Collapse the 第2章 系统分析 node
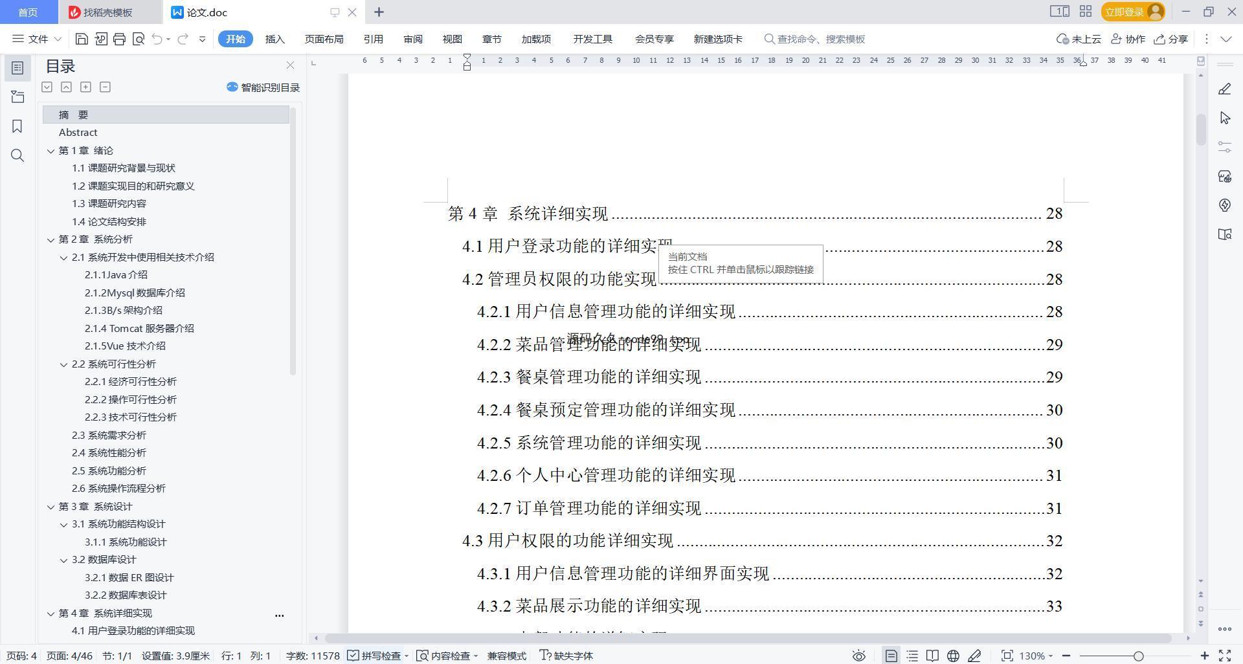The image size is (1243, 664). click(50, 239)
